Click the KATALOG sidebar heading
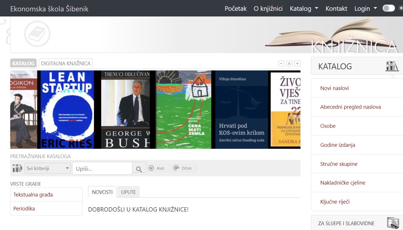 335,66
